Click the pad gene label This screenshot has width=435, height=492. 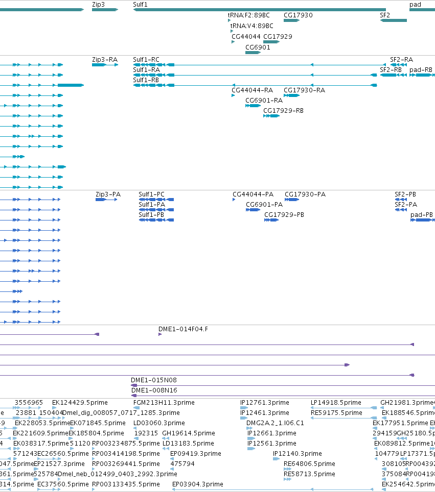point(415,5)
